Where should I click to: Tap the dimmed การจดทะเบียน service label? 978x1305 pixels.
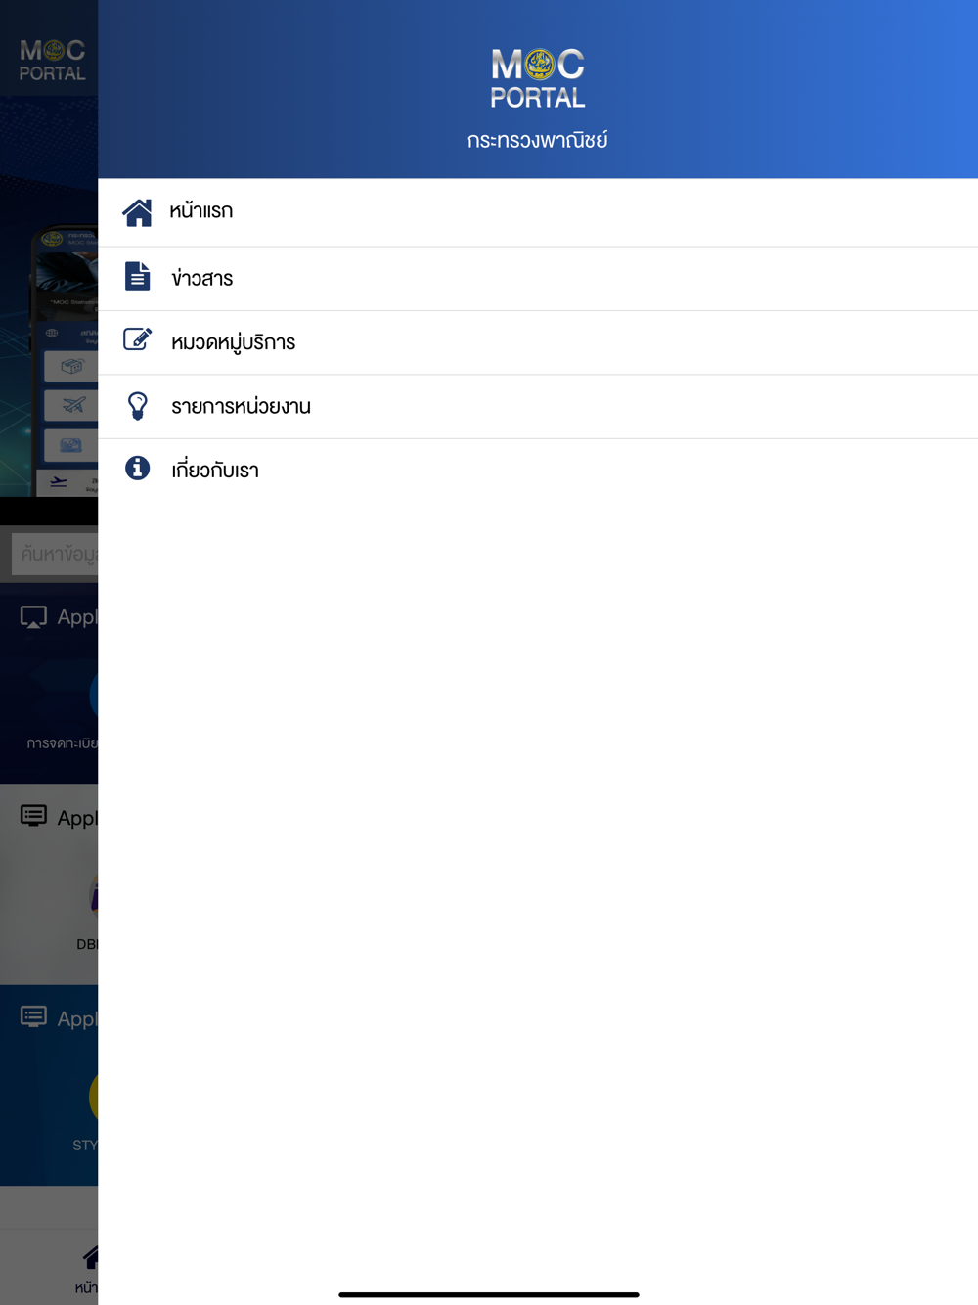[x=63, y=743]
